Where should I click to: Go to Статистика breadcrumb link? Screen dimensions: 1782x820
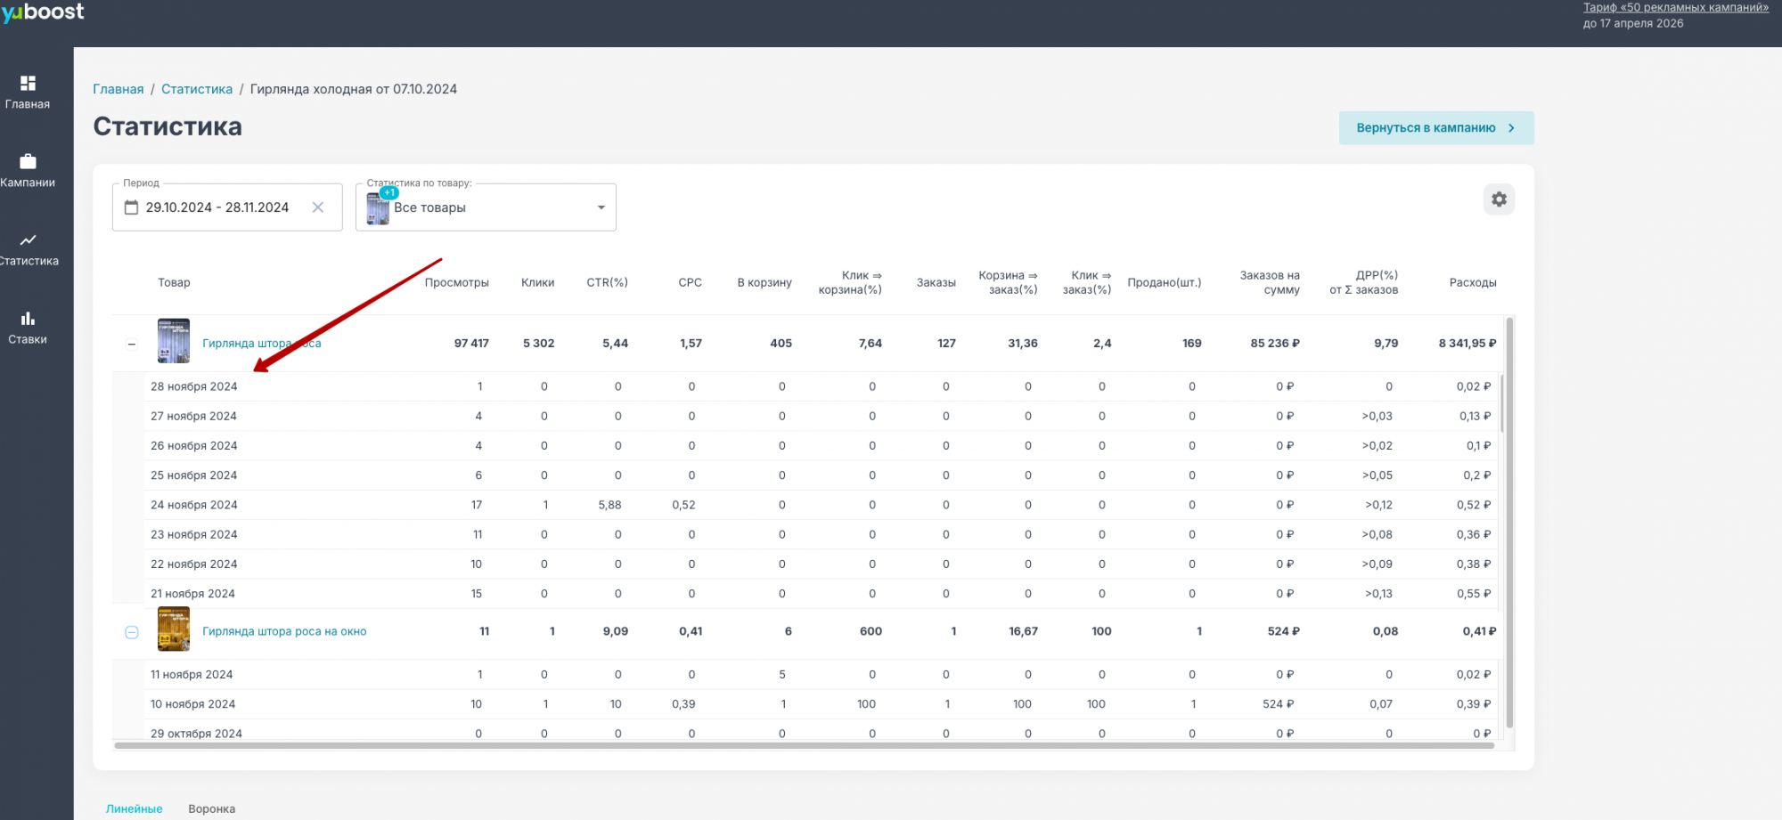[197, 89]
